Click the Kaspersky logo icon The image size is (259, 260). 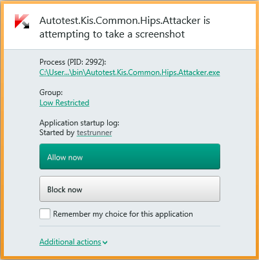[22, 21]
